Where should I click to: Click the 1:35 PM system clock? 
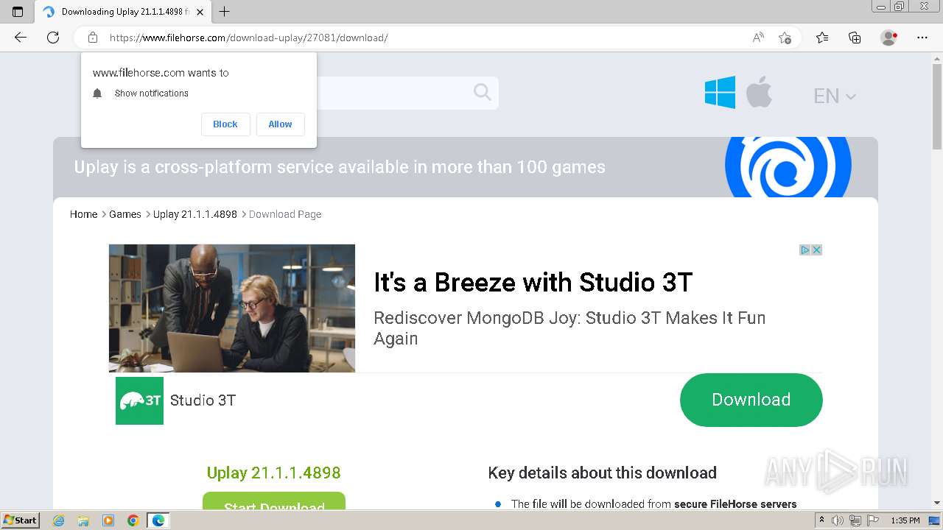905,520
